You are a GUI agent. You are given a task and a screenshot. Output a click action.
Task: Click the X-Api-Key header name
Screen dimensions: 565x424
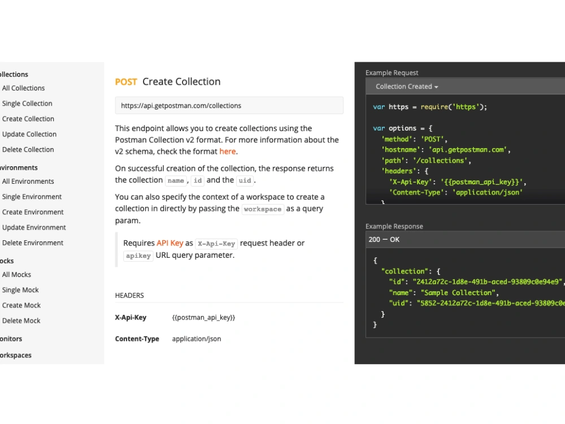click(x=131, y=318)
